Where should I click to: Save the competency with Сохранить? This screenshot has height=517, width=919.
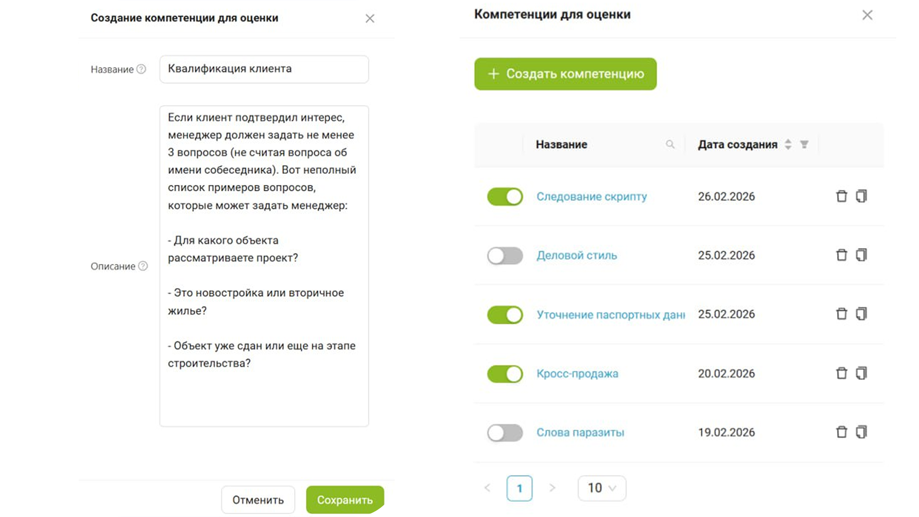click(345, 500)
